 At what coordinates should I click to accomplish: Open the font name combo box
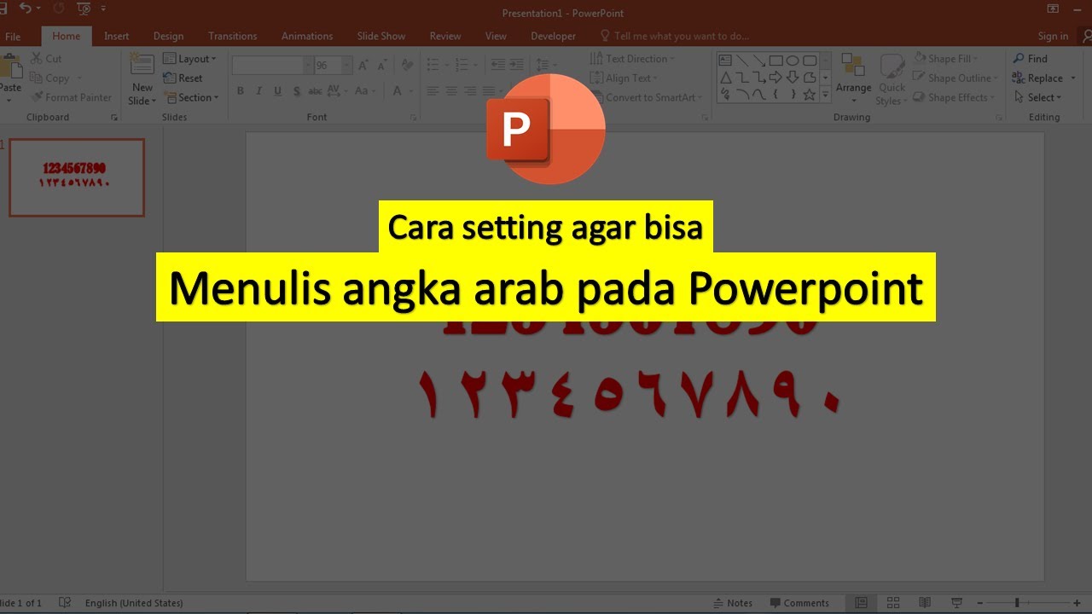tap(272, 66)
